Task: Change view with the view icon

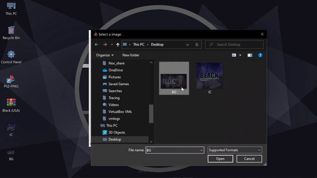Action: click(x=234, y=55)
